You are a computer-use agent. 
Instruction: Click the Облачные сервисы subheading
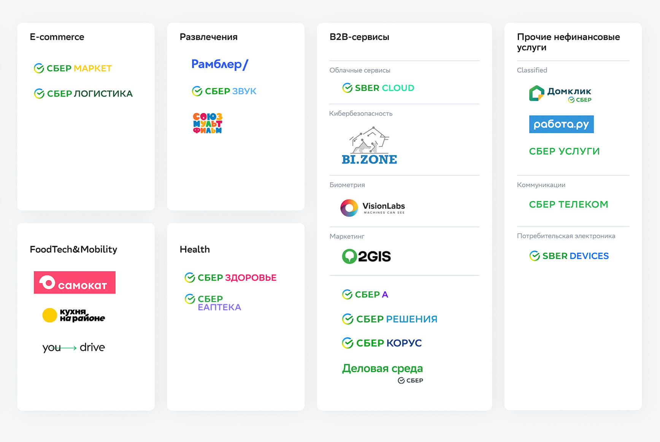coord(360,70)
